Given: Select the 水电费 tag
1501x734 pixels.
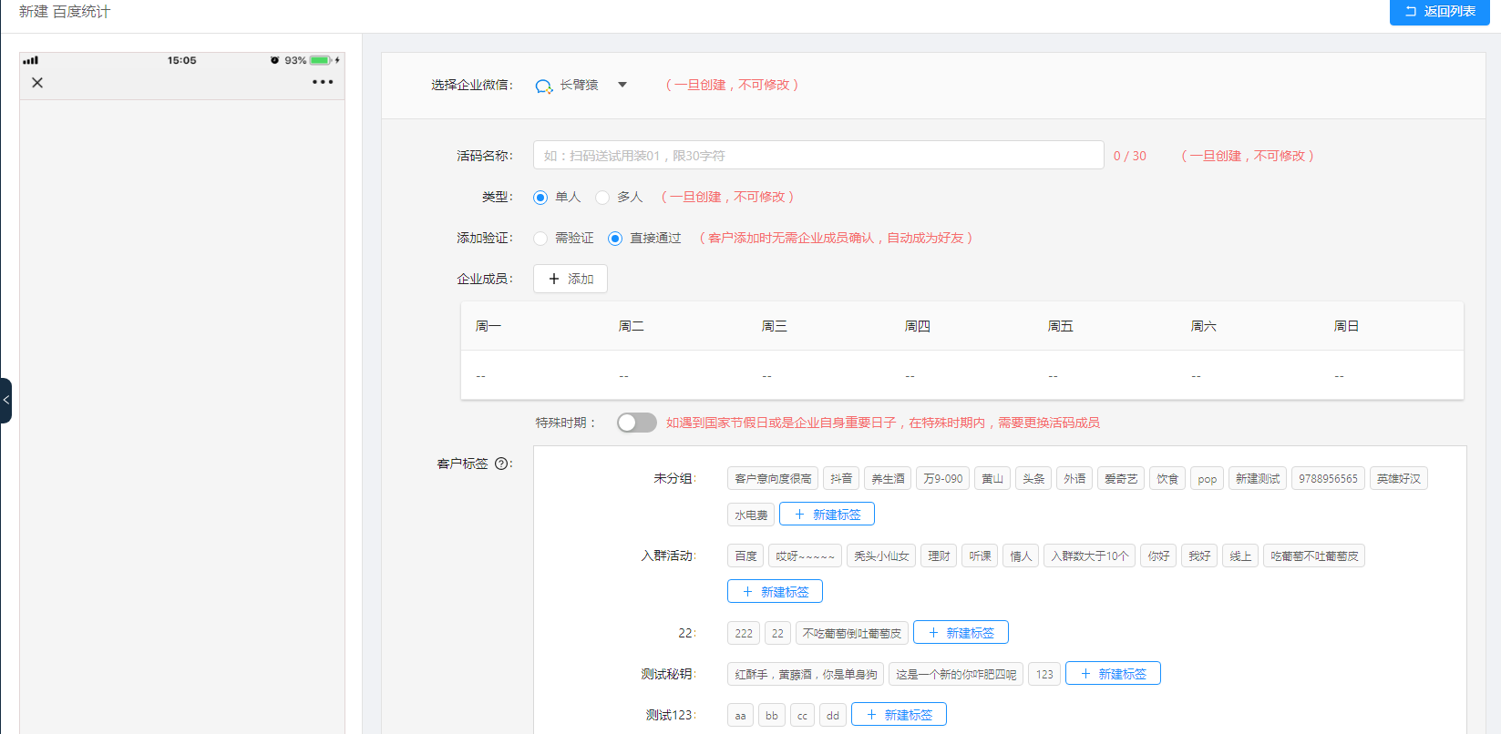Looking at the screenshot, I should [751, 515].
